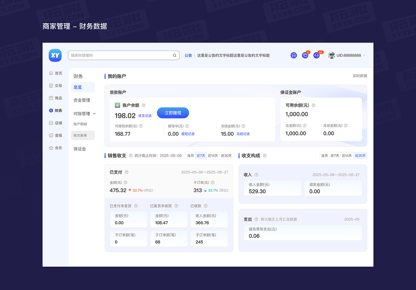Screen dimensions: 416x290
Task: Select the 近14天 tab in 收支构成
Action: 346,155
